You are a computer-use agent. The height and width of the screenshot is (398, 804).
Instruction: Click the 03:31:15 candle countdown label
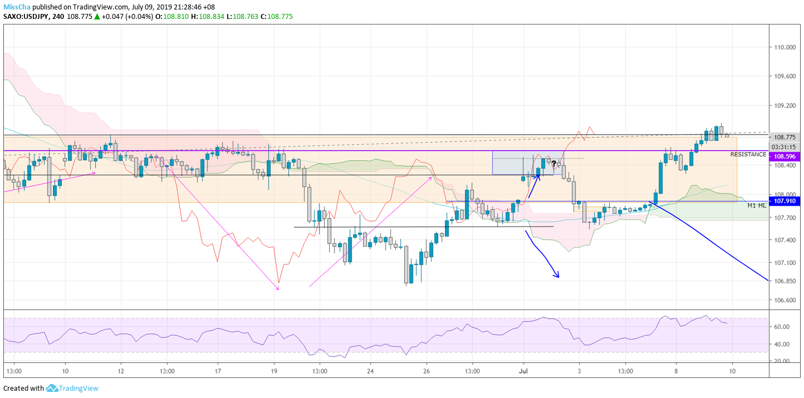(x=786, y=146)
